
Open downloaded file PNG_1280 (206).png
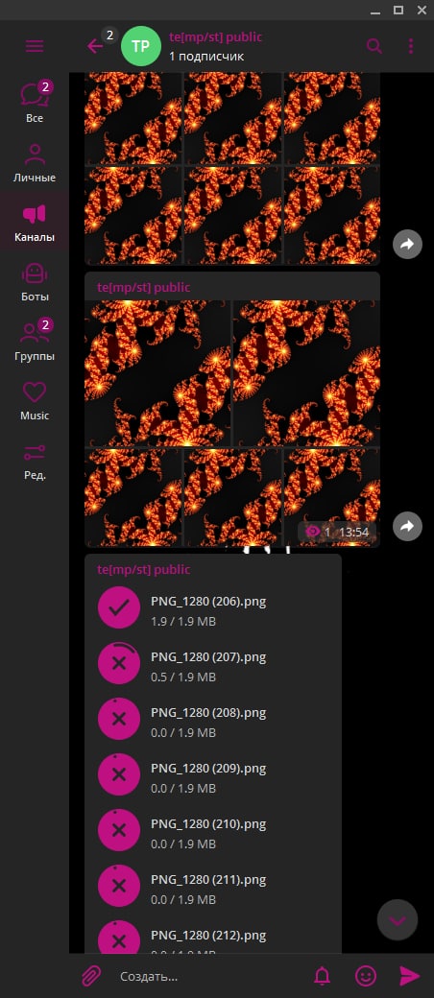tap(118, 607)
